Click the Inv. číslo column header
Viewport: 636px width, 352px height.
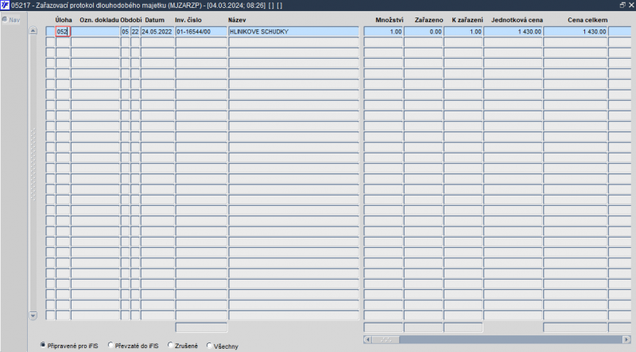tap(188, 20)
